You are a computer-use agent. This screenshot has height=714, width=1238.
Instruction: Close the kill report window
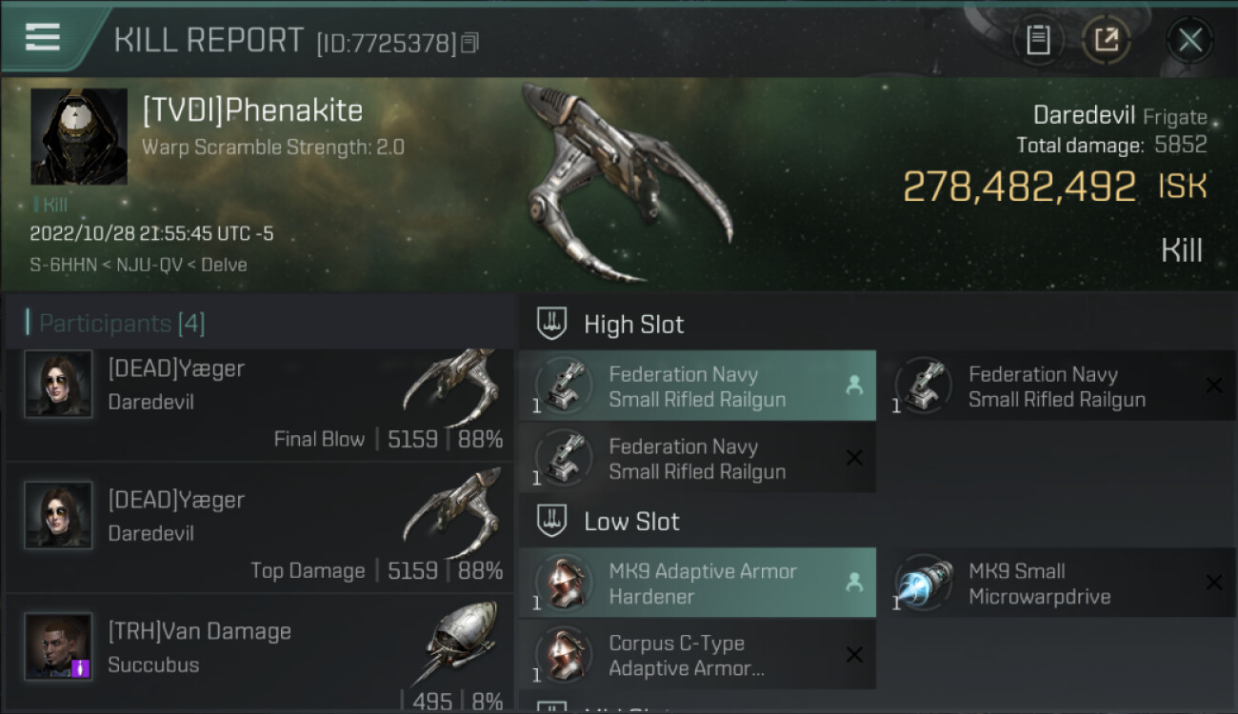1189,40
